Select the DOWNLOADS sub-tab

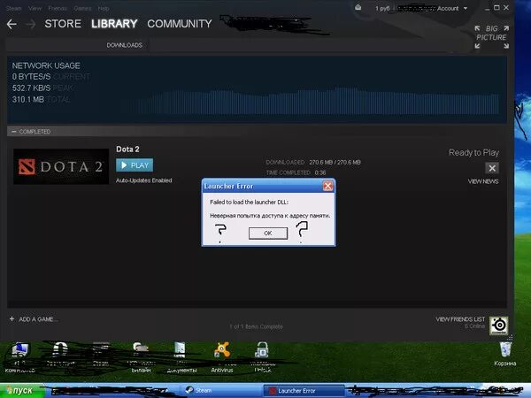pyautogui.click(x=124, y=45)
